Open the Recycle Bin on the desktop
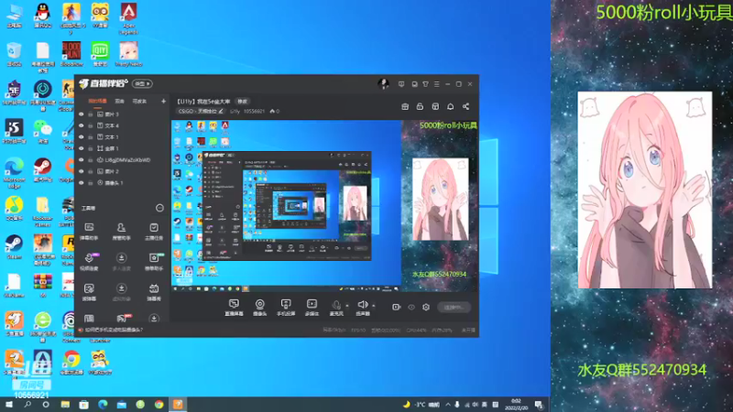 click(14, 54)
